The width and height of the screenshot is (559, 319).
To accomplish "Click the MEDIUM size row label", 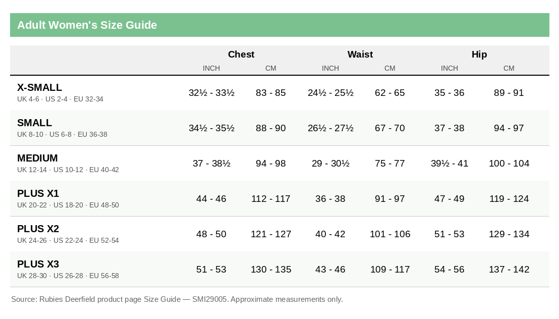I will (x=37, y=158).
